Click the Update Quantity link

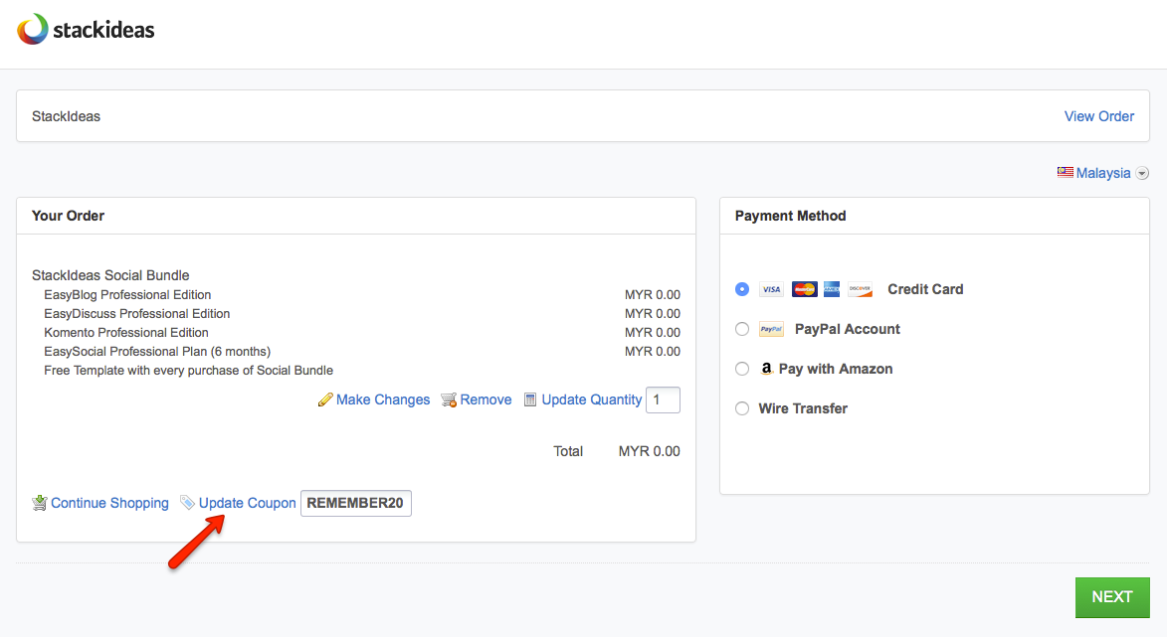pos(591,399)
